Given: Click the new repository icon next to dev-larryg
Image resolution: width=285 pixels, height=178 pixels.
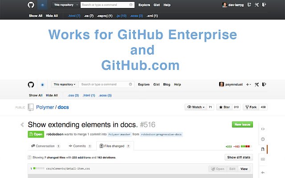Looking at the screenshot, I should (x=249, y=5).
